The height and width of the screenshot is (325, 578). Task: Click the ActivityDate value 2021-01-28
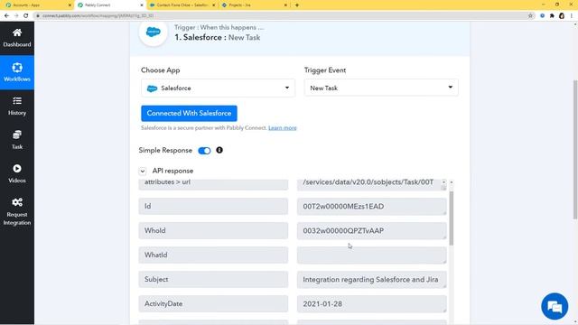371,303
